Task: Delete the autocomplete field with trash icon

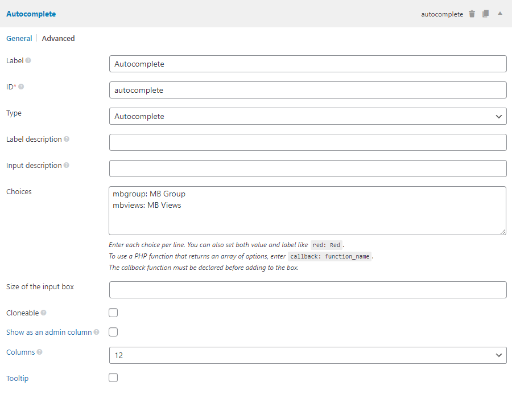Action: click(472, 14)
